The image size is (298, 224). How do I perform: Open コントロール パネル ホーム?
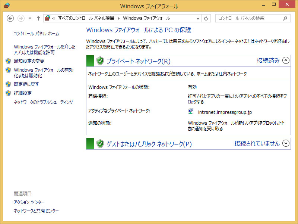(x=36, y=34)
